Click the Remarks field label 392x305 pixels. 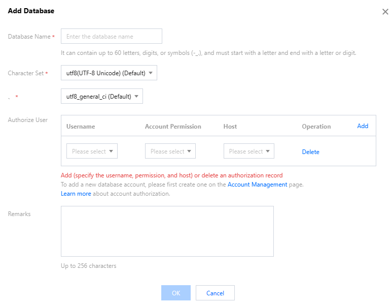pos(19,214)
